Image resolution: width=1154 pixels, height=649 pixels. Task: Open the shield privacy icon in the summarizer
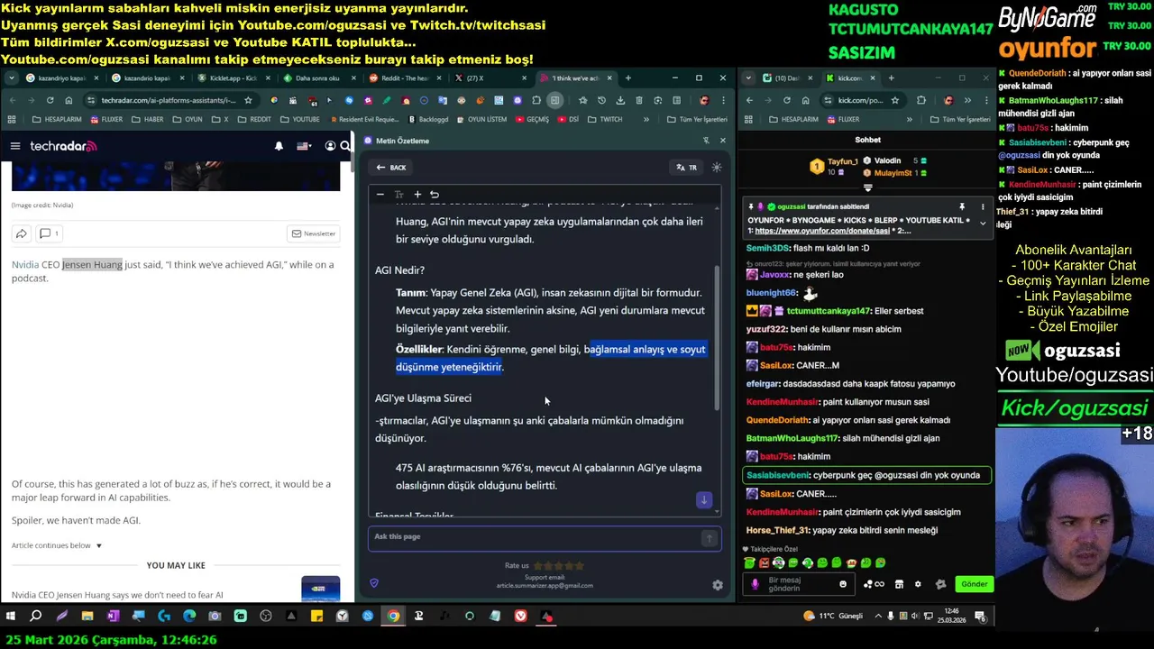(x=374, y=583)
